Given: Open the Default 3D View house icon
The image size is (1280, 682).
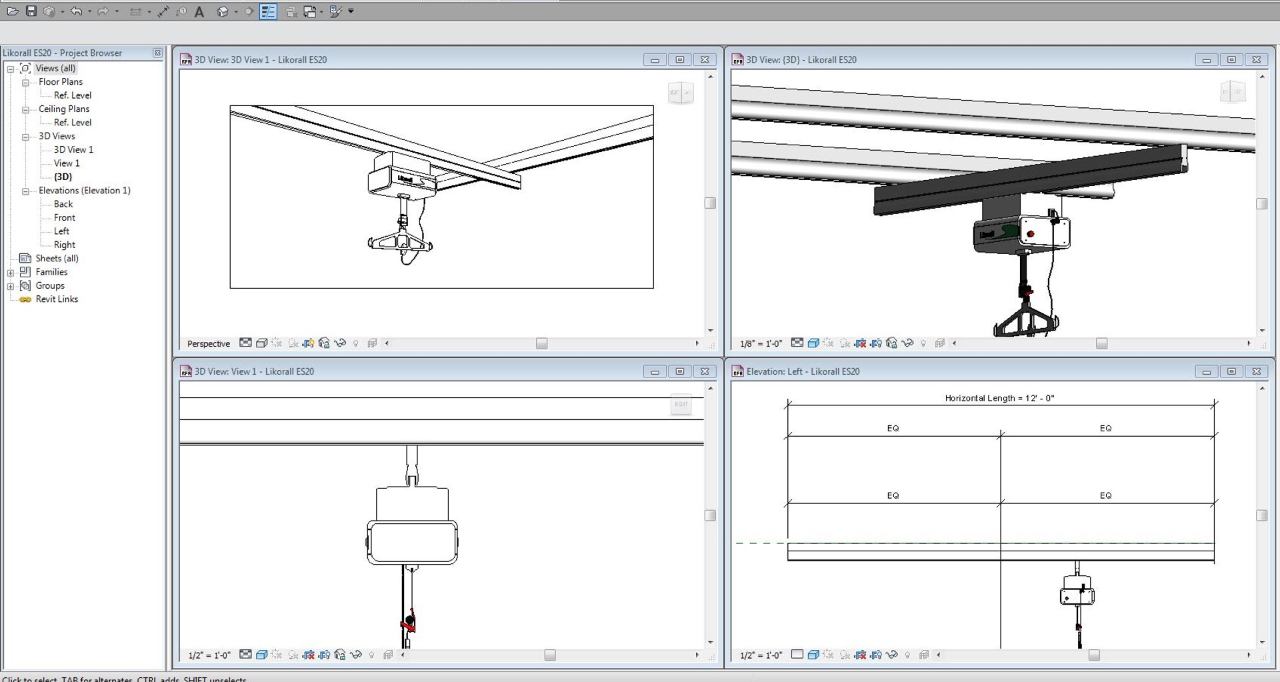Looking at the screenshot, I should pos(223,11).
